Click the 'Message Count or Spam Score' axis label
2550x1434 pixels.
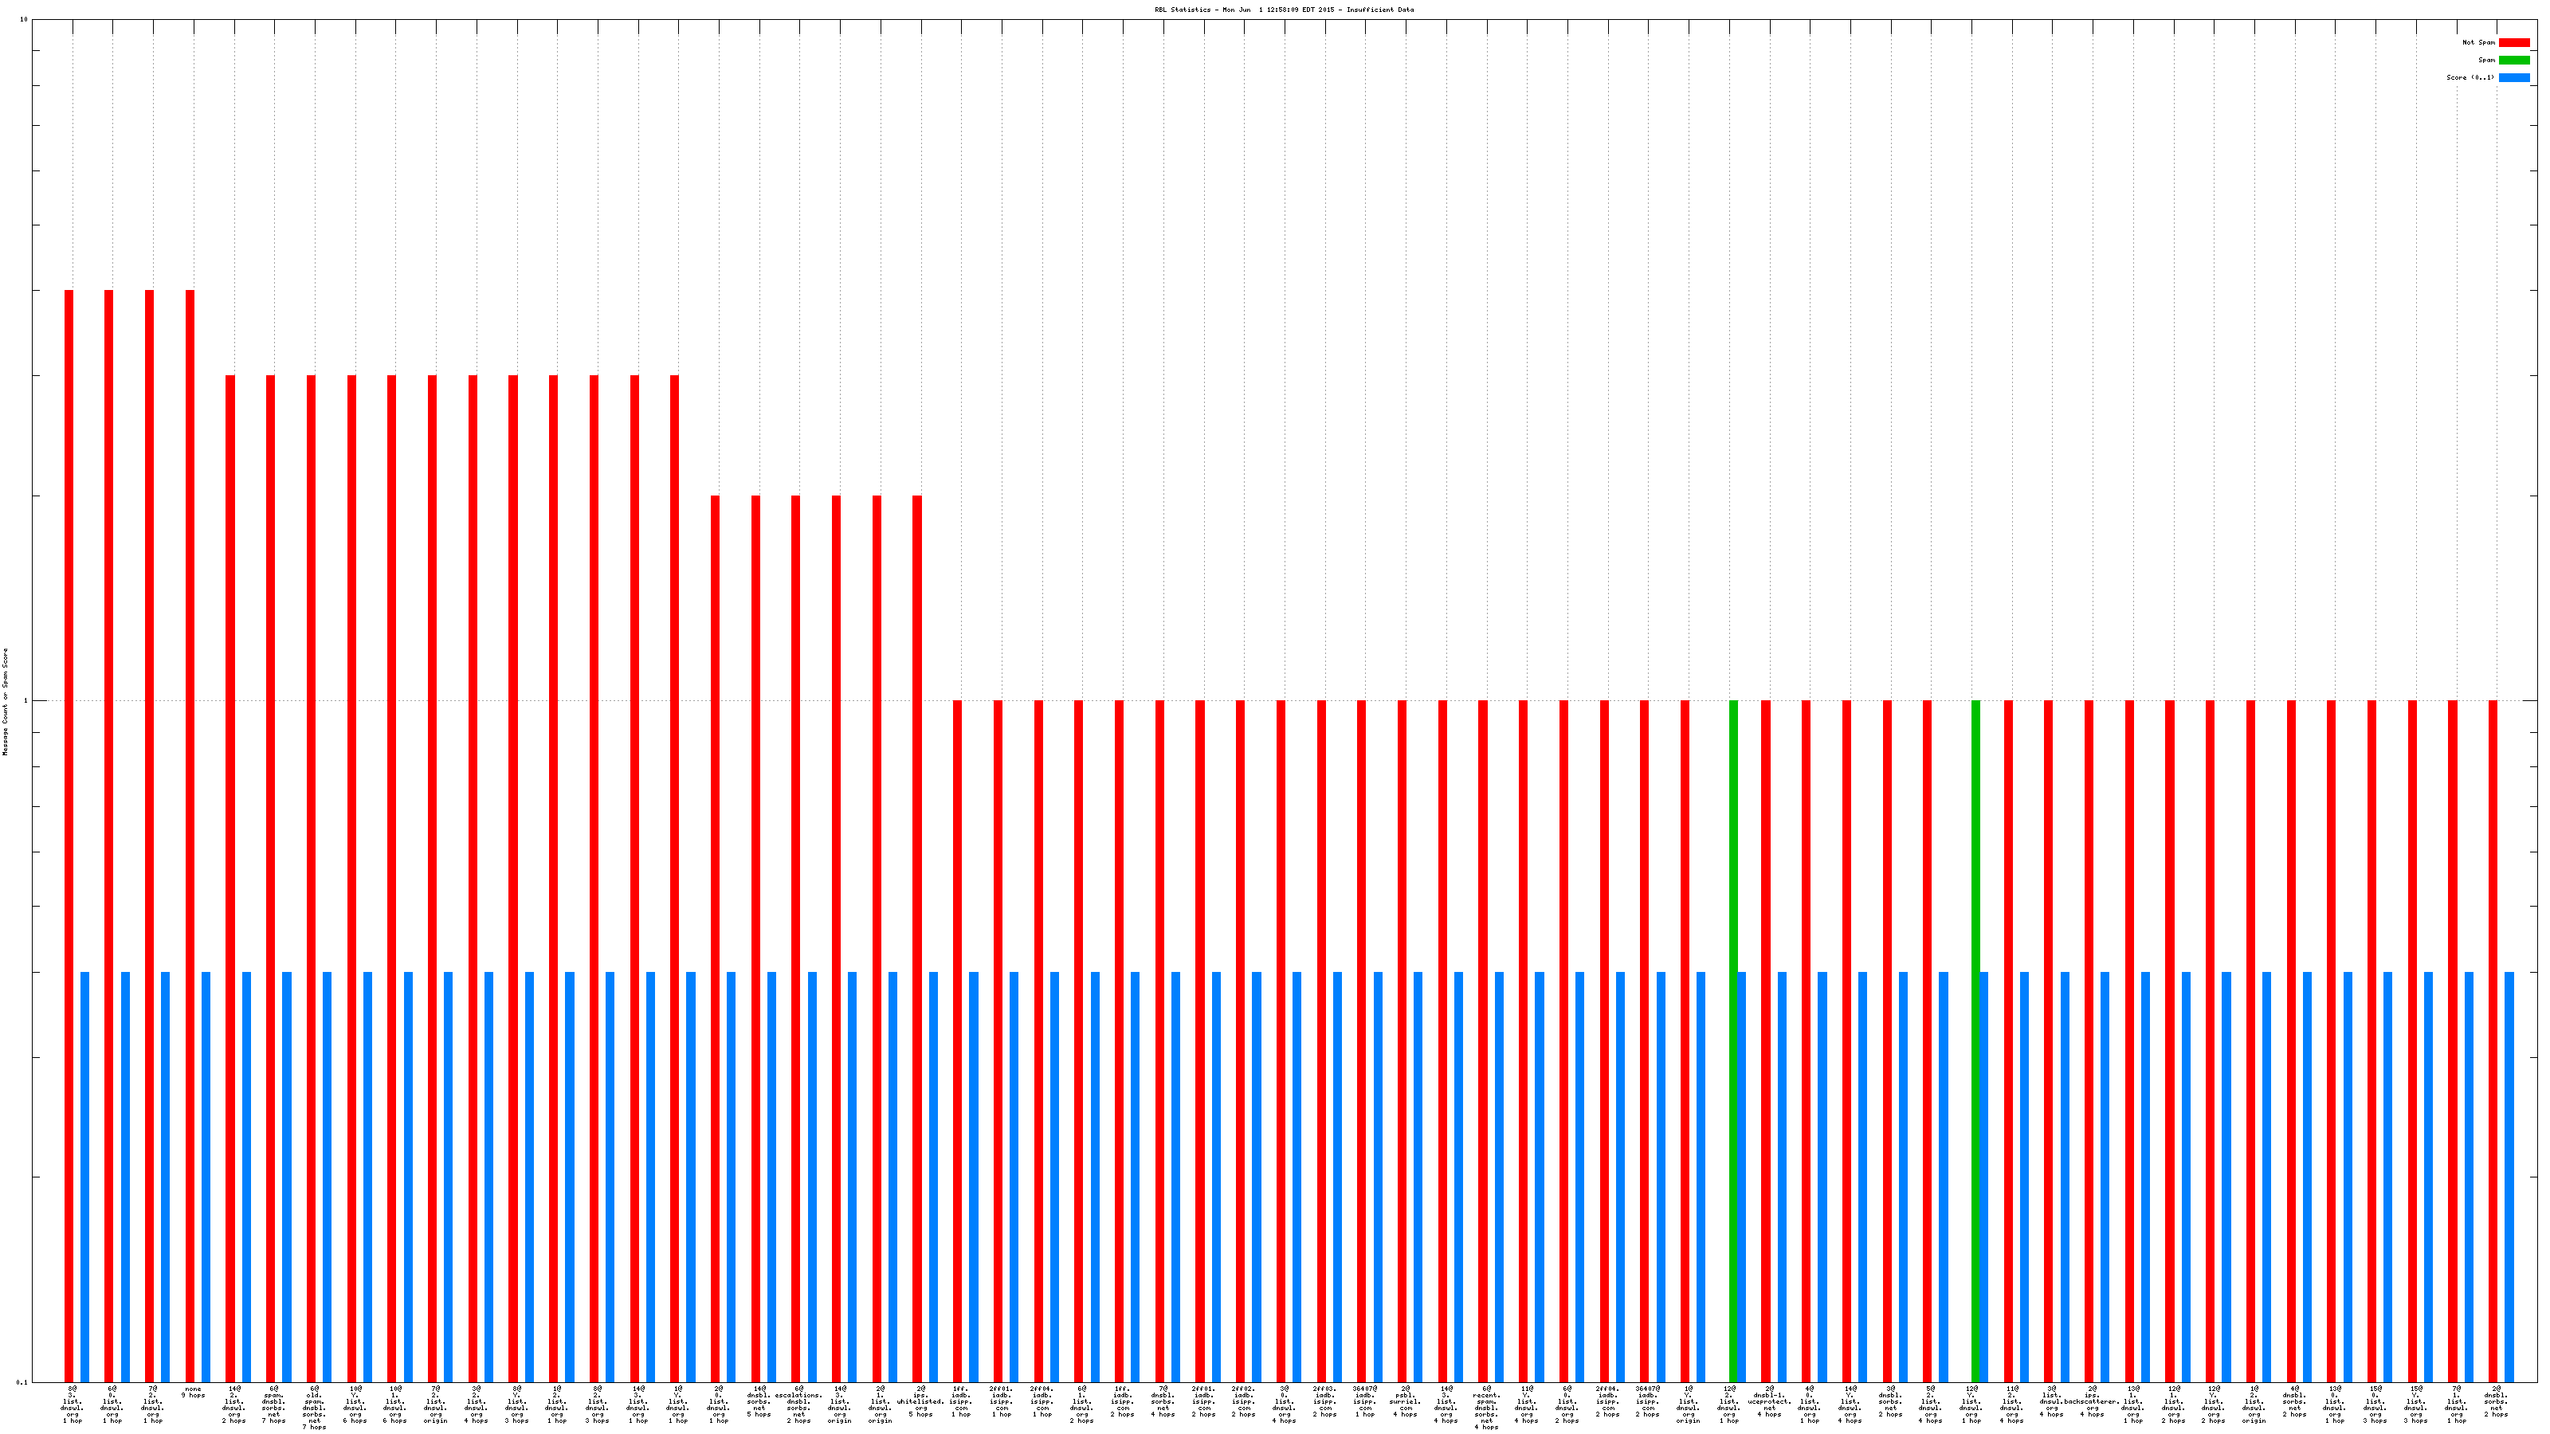[5, 702]
